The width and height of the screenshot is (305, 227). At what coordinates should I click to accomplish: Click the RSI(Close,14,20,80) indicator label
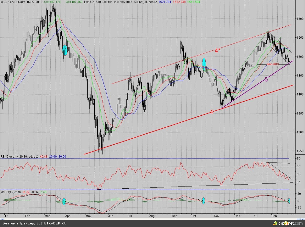19,156
